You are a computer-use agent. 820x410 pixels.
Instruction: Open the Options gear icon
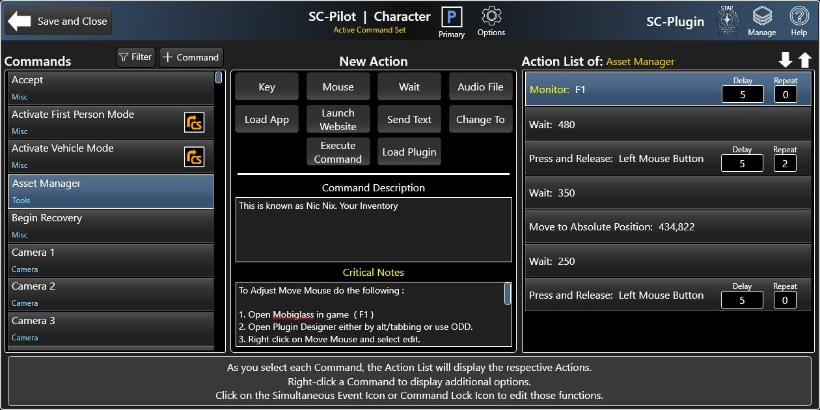point(491,17)
